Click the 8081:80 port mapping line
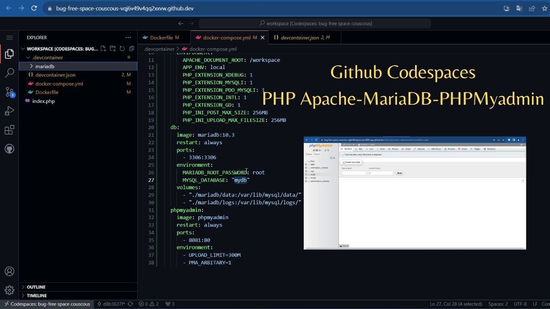This screenshot has width=550, height=309. pyautogui.click(x=199, y=240)
